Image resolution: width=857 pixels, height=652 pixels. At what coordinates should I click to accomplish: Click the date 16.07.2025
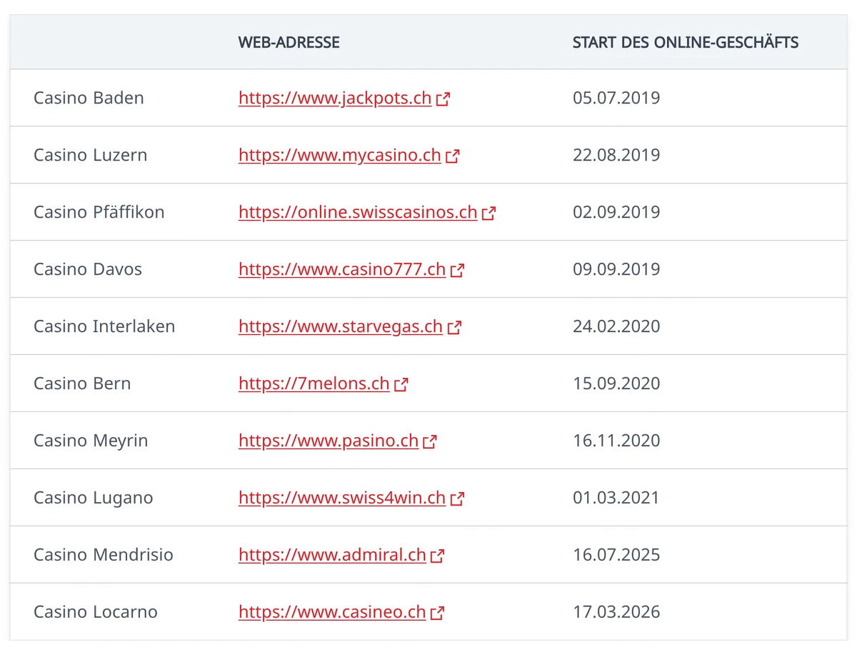pos(616,555)
